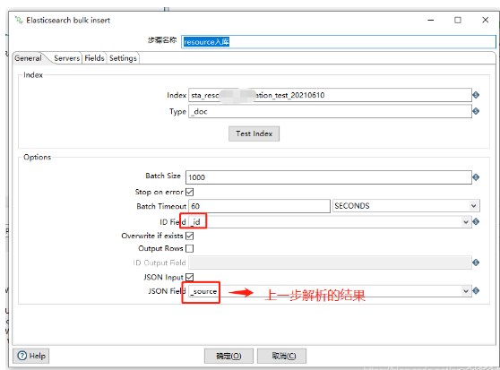The width and height of the screenshot is (500, 370).
Task: Click variable icon beside Batch Size field
Action: [476, 177]
